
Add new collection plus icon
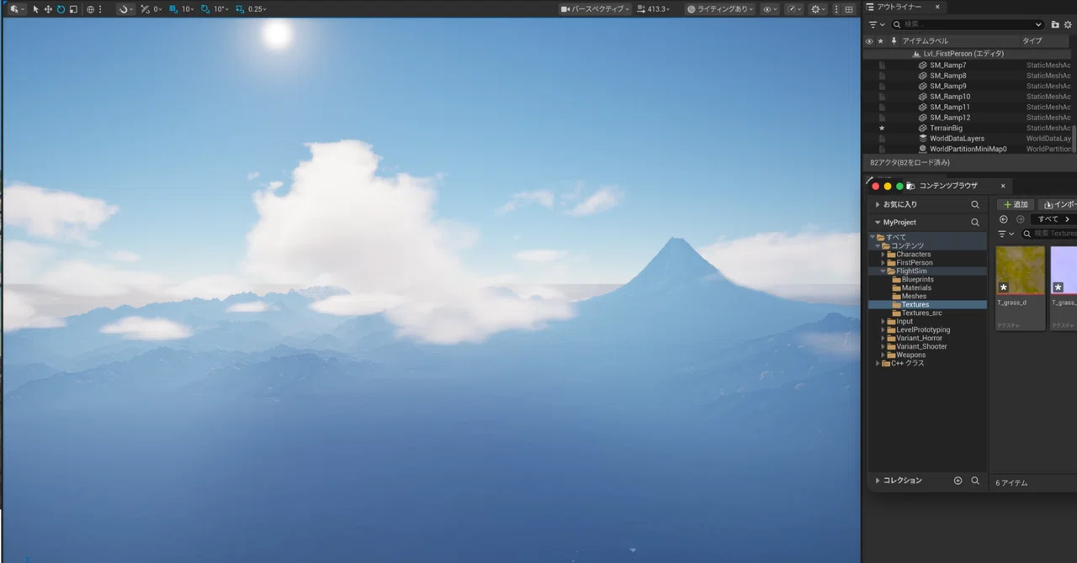point(958,481)
